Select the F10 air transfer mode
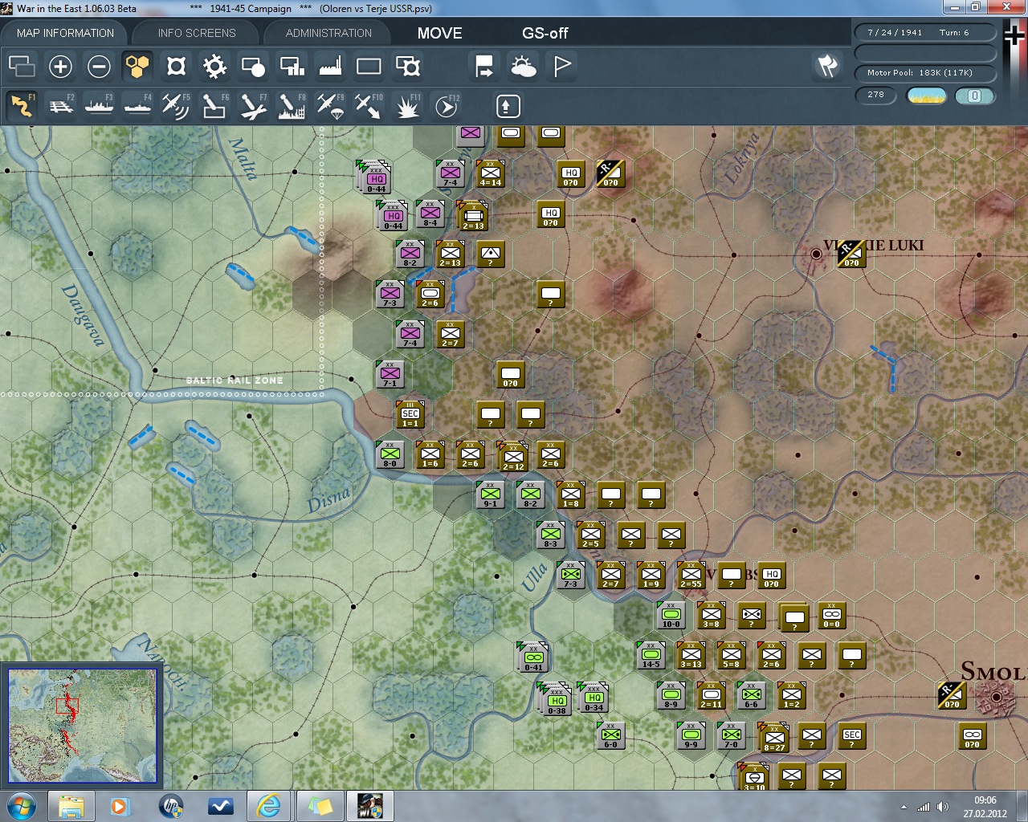This screenshot has height=822, width=1028. (369, 106)
